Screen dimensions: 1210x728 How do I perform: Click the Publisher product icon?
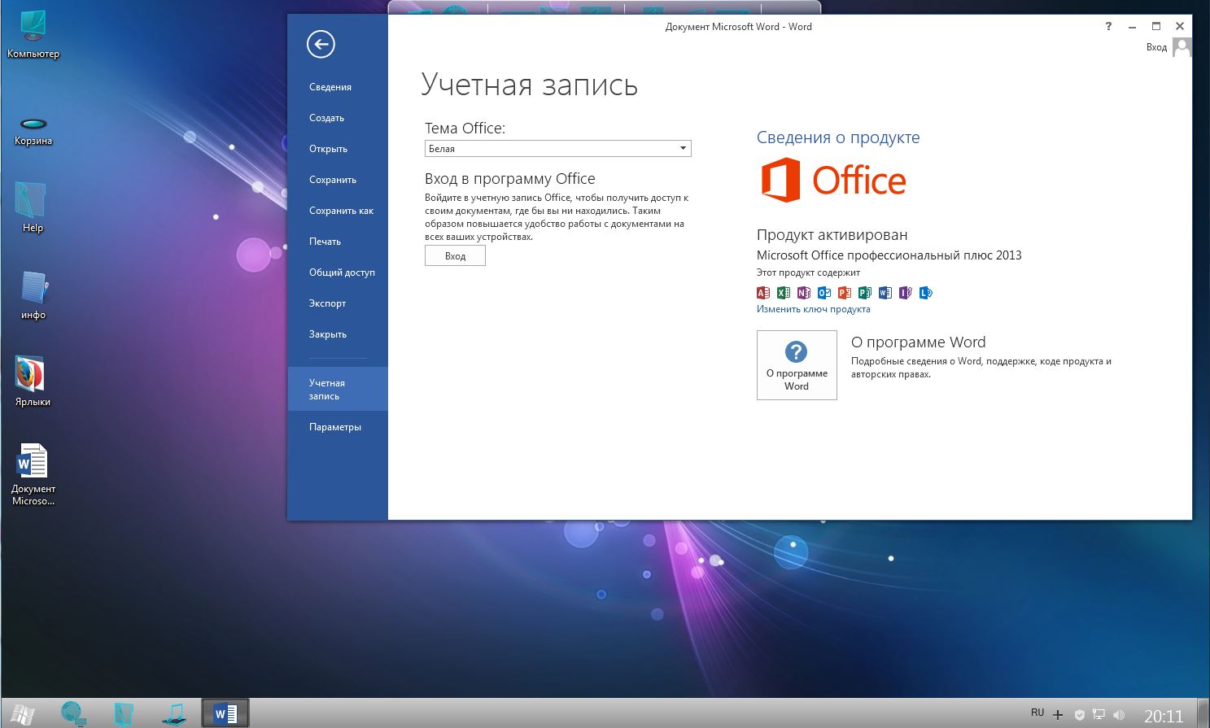coord(864,293)
